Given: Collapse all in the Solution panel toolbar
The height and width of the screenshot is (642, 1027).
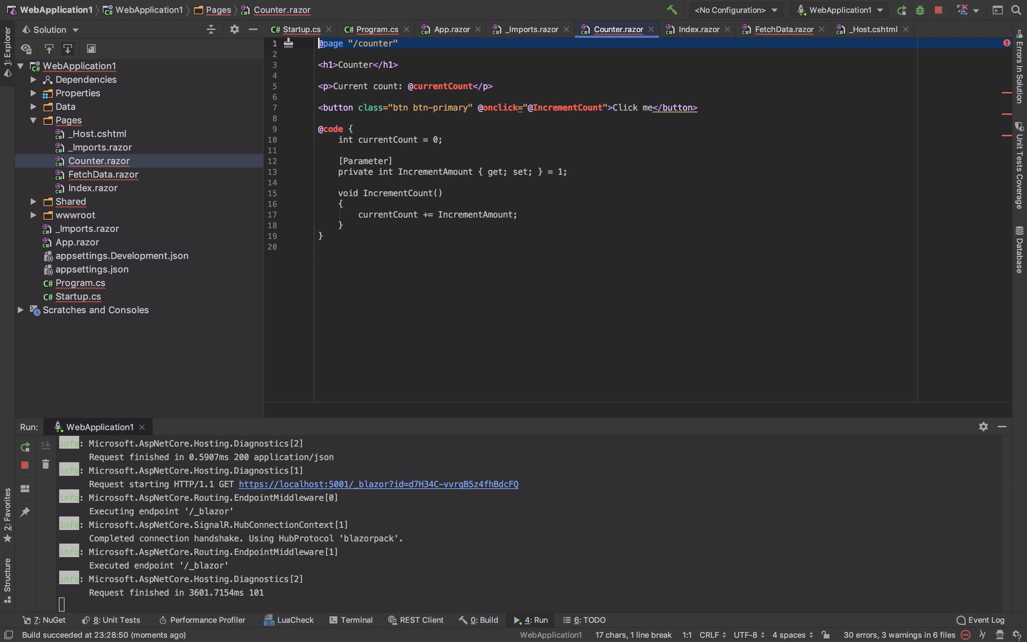Looking at the screenshot, I should click(211, 30).
